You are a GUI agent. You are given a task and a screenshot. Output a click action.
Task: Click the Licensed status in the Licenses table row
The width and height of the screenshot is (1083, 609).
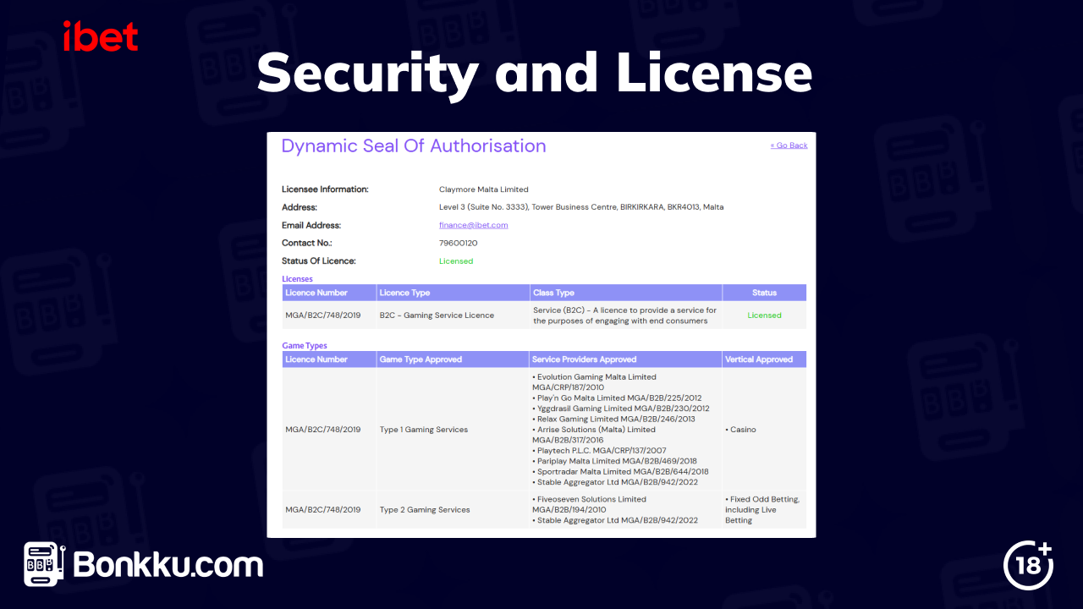coord(764,315)
